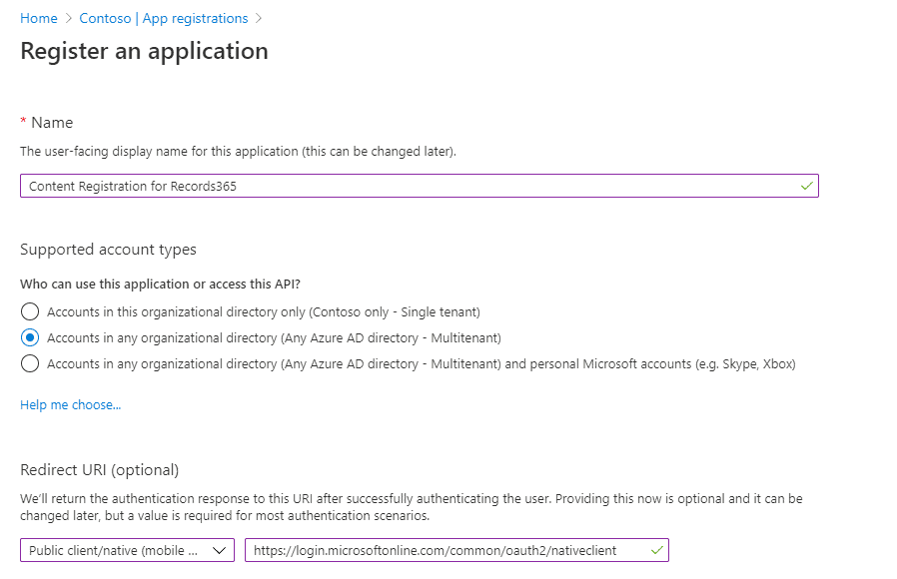The width and height of the screenshot is (897, 579).
Task: Click the down arrow on the platform dropdown
Action: click(x=220, y=550)
